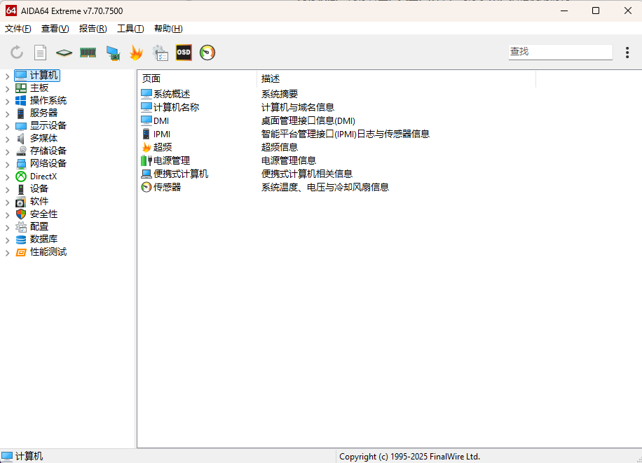This screenshot has width=642, height=463.
Task: Launch the flame stability test icon
Action: (136, 53)
